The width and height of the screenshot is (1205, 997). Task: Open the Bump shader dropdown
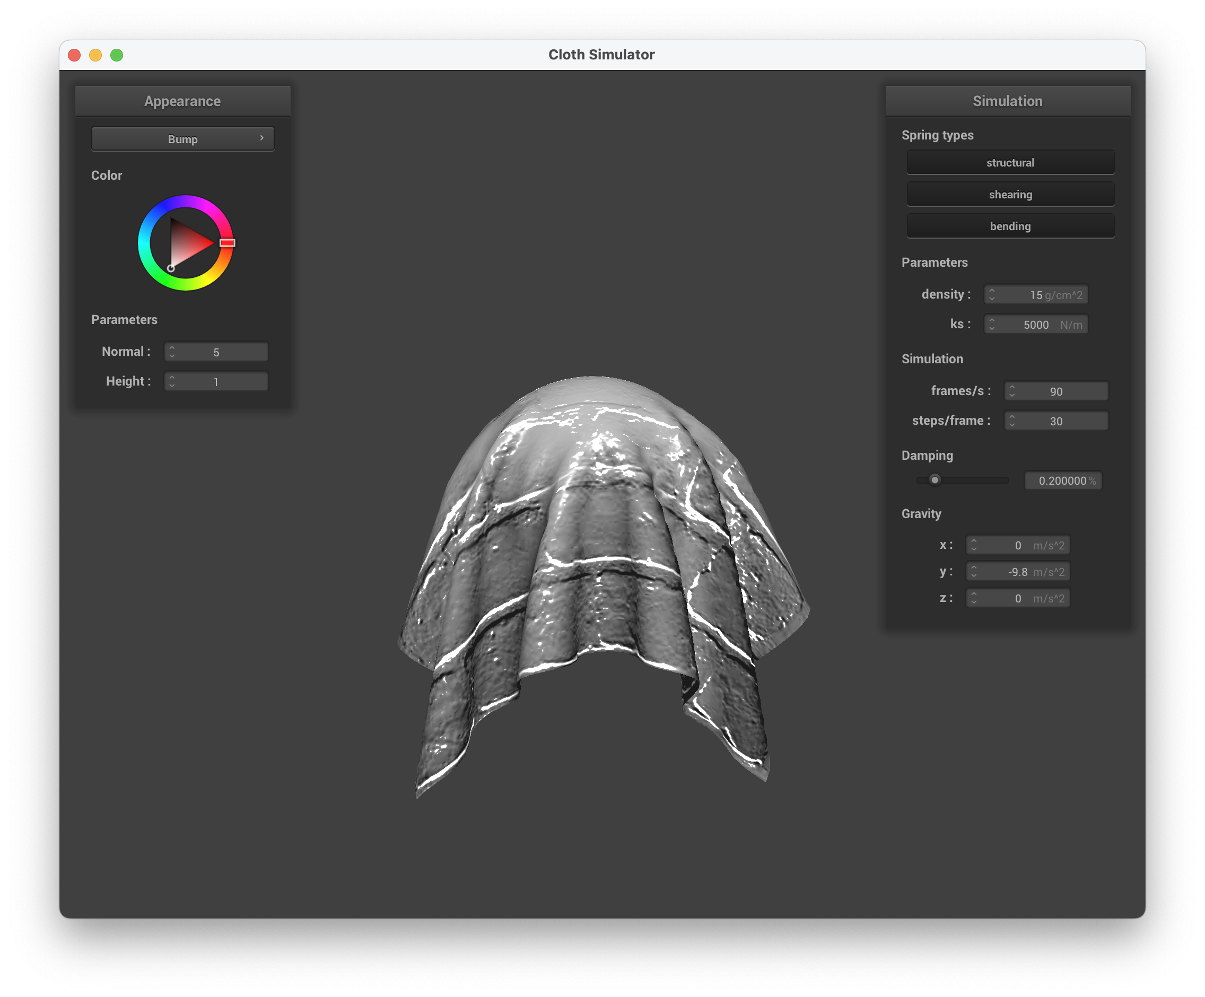(x=182, y=139)
